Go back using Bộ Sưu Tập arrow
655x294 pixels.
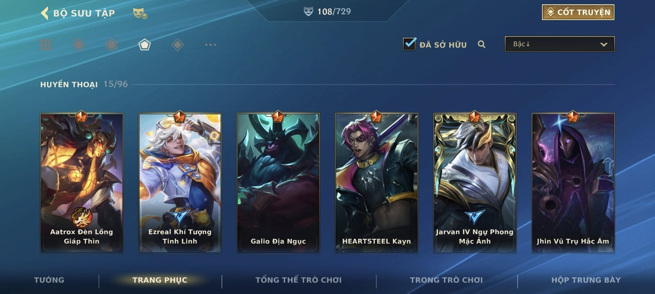coord(45,13)
